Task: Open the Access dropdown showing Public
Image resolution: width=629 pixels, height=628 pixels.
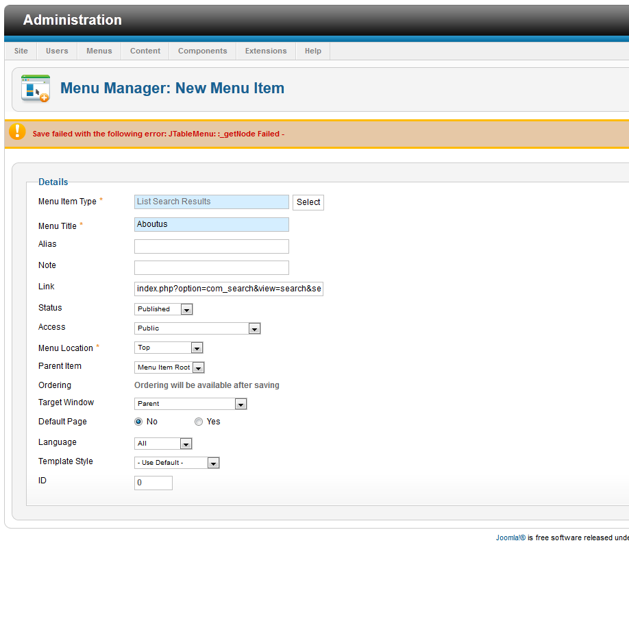Action: (x=197, y=328)
